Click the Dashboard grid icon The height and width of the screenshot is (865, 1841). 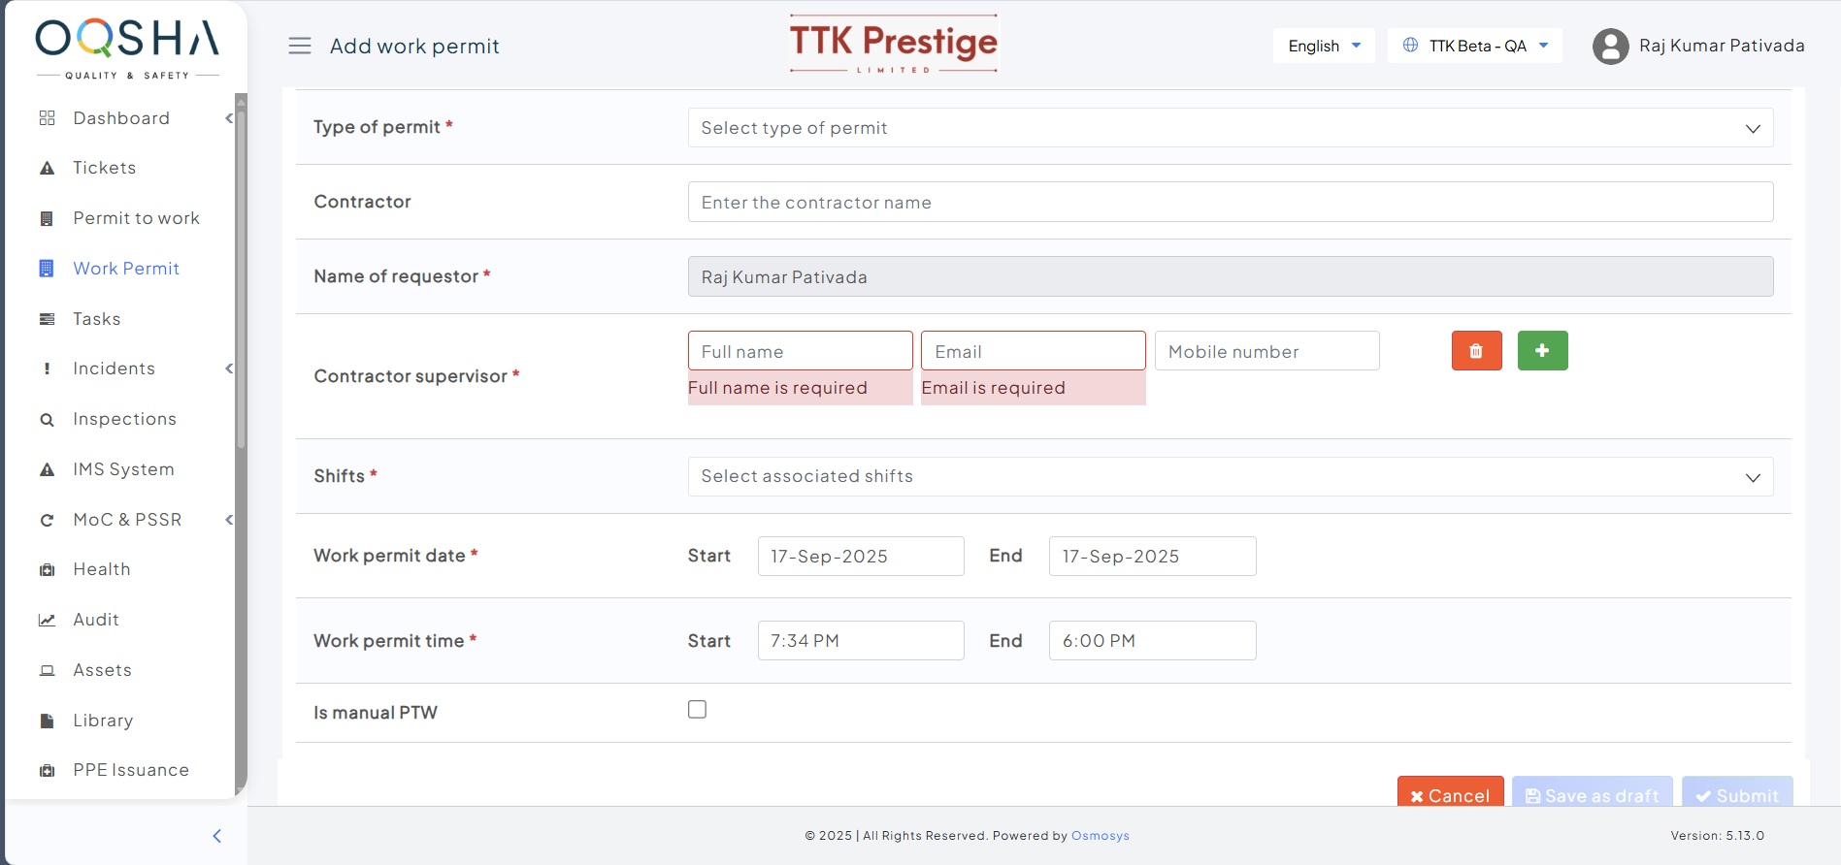(47, 118)
